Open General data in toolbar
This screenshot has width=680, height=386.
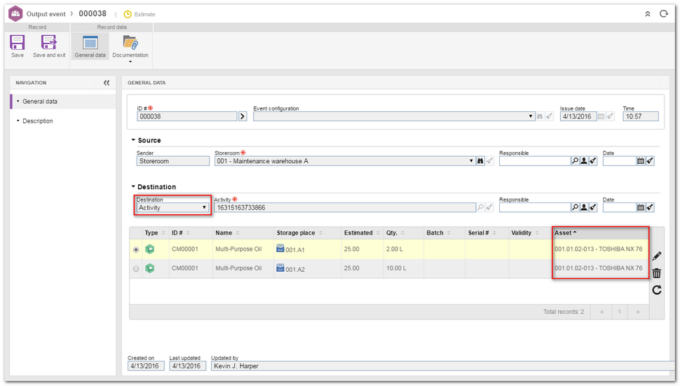coord(90,46)
